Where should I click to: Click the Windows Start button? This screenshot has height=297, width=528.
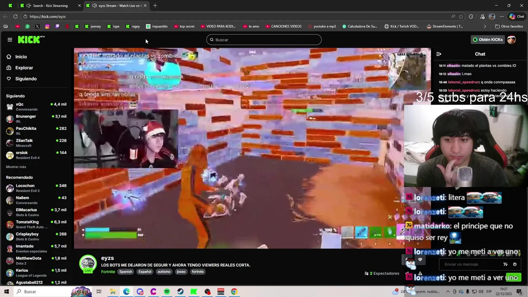(x=7, y=292)
